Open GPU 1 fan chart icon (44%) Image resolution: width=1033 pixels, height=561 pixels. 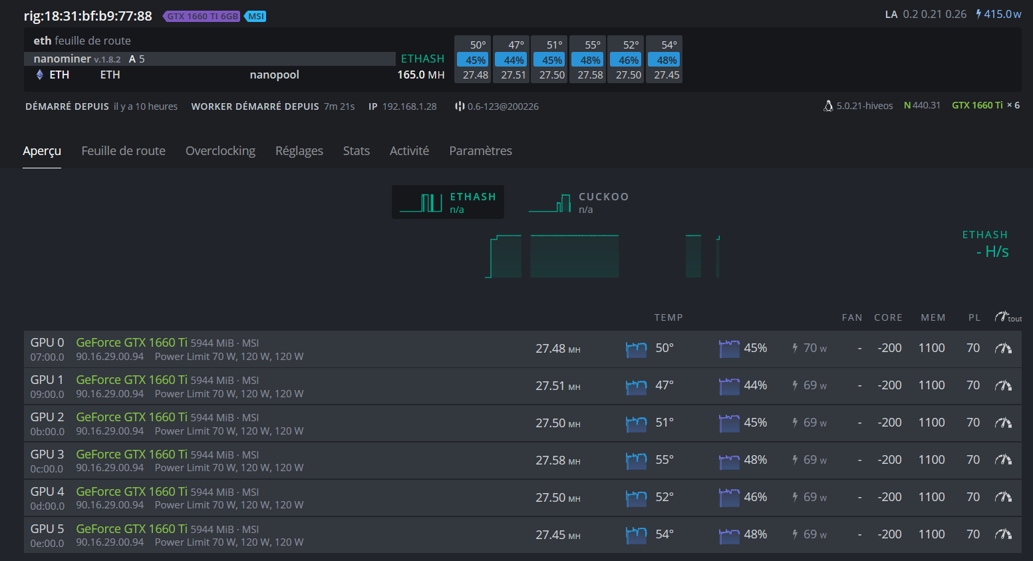(x=730, y=386)
